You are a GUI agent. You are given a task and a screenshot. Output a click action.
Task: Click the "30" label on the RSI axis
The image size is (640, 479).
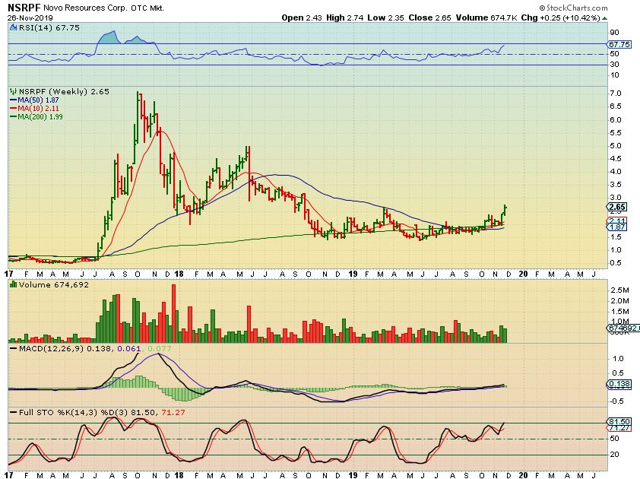coord(614,65)
